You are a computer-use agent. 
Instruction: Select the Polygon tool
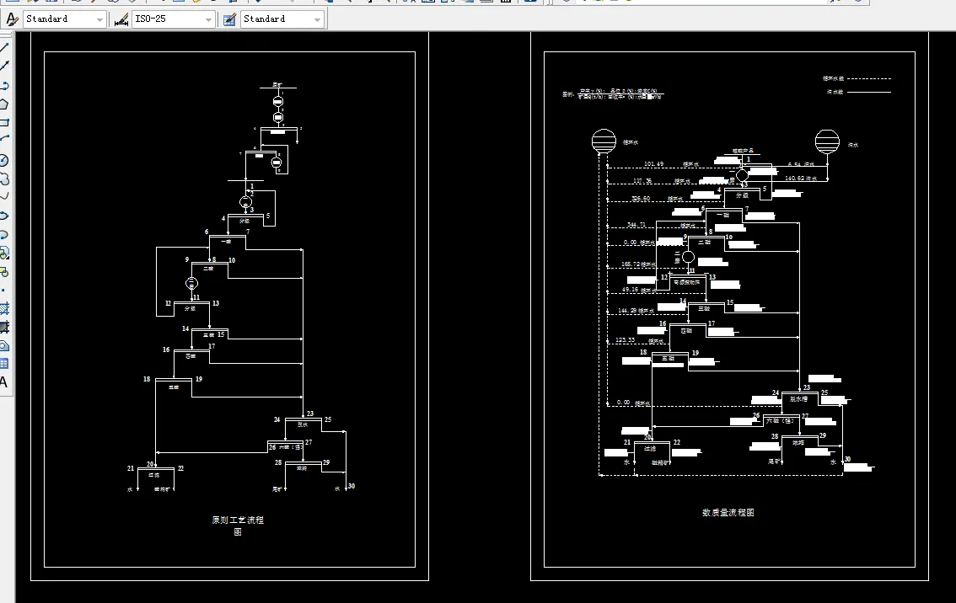4,104
